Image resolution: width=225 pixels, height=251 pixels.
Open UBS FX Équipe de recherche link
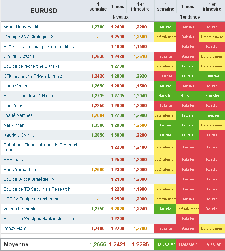pos(31,199)
